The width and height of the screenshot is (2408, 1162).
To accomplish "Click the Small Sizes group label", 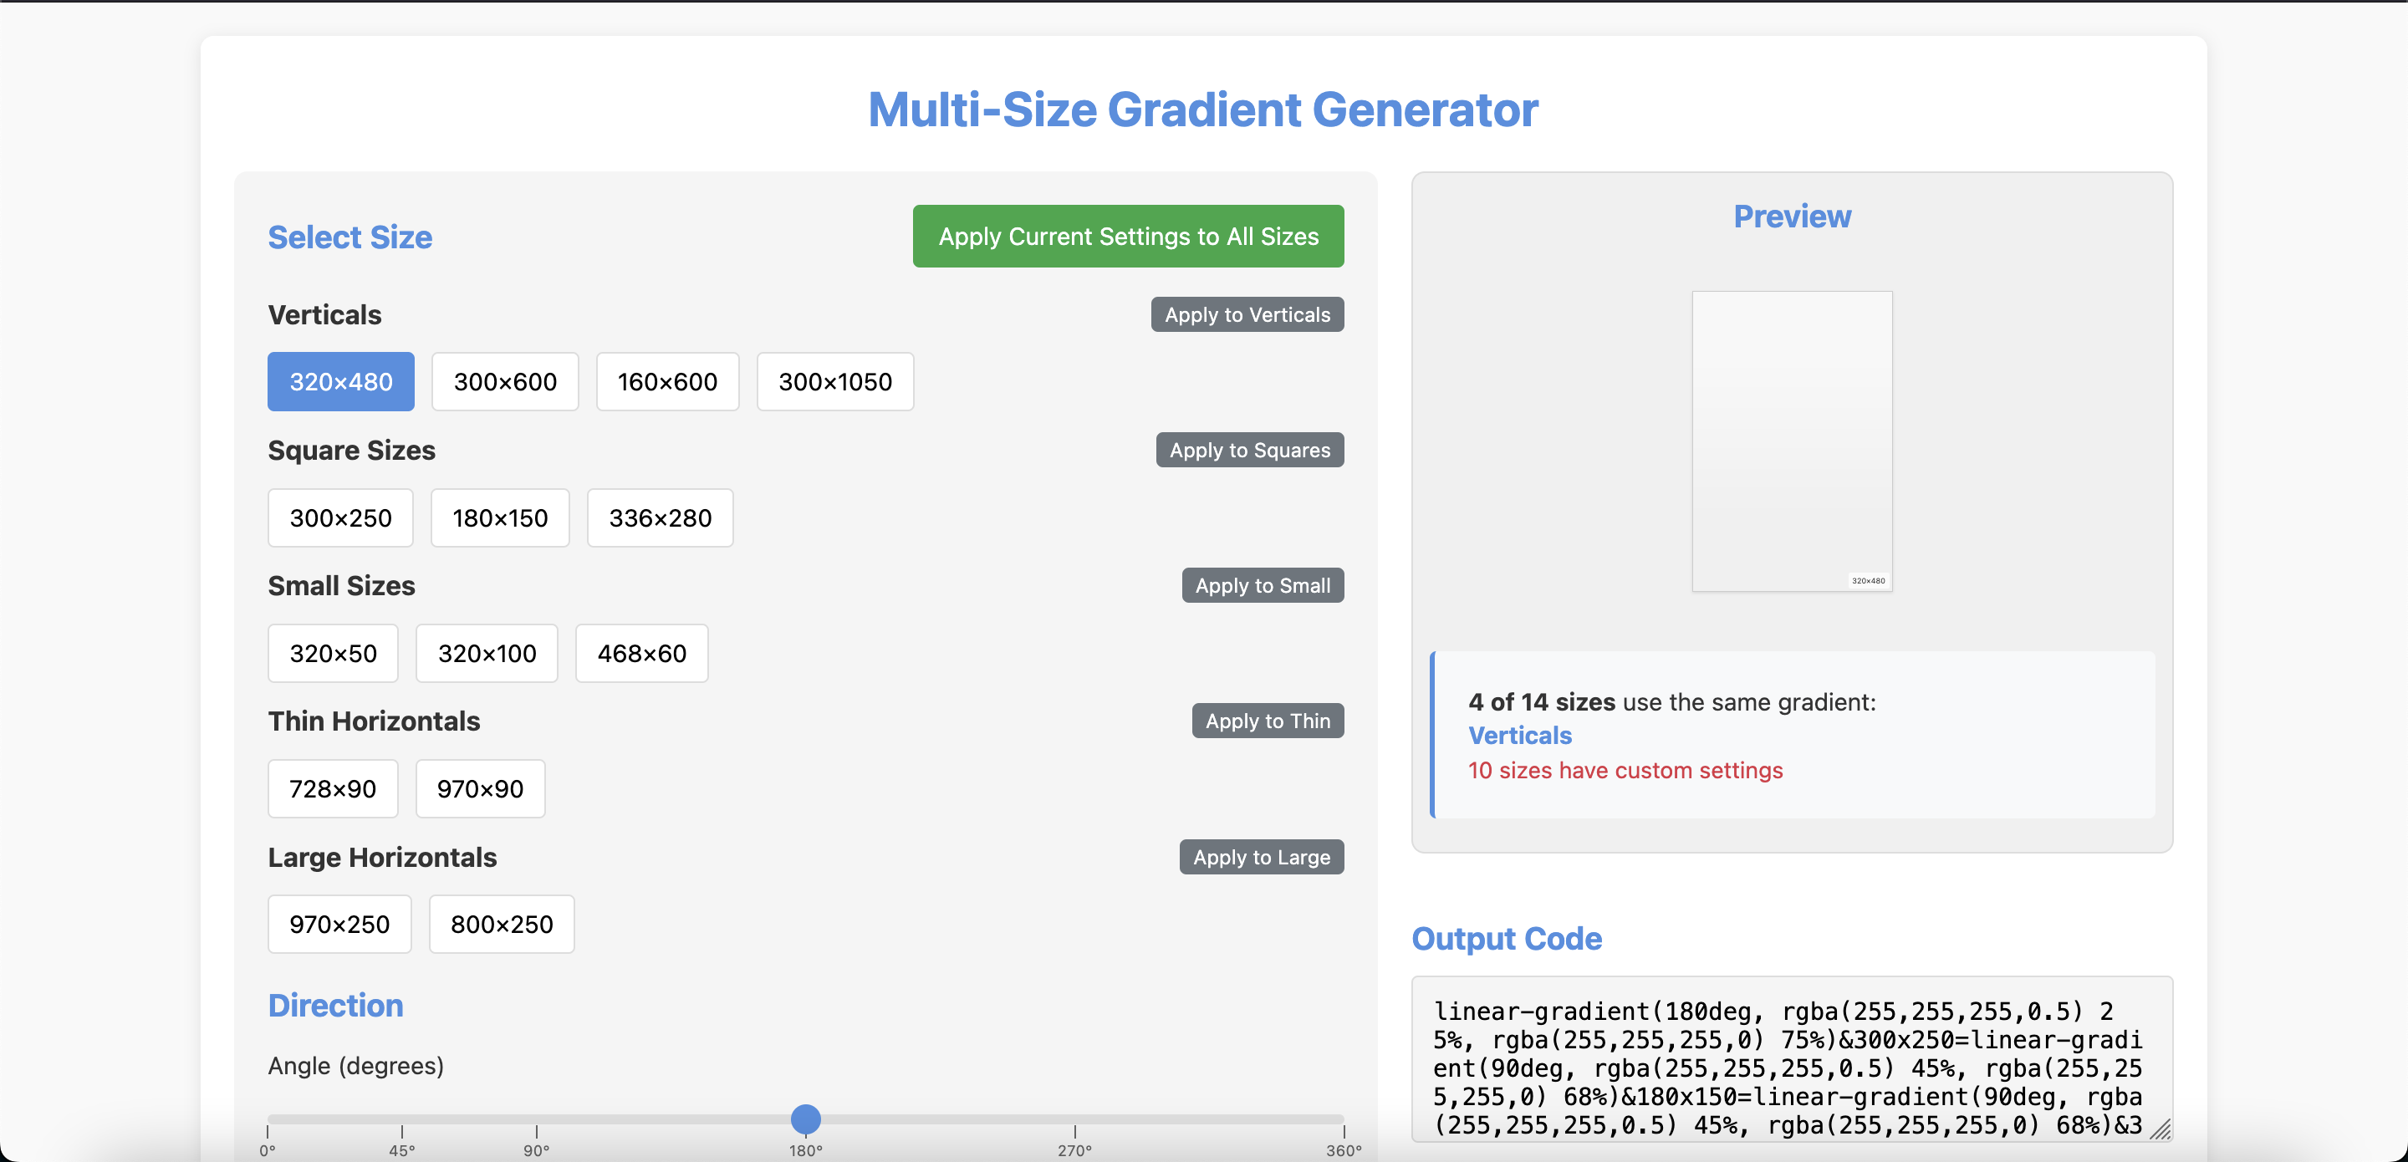I will 341,586.
